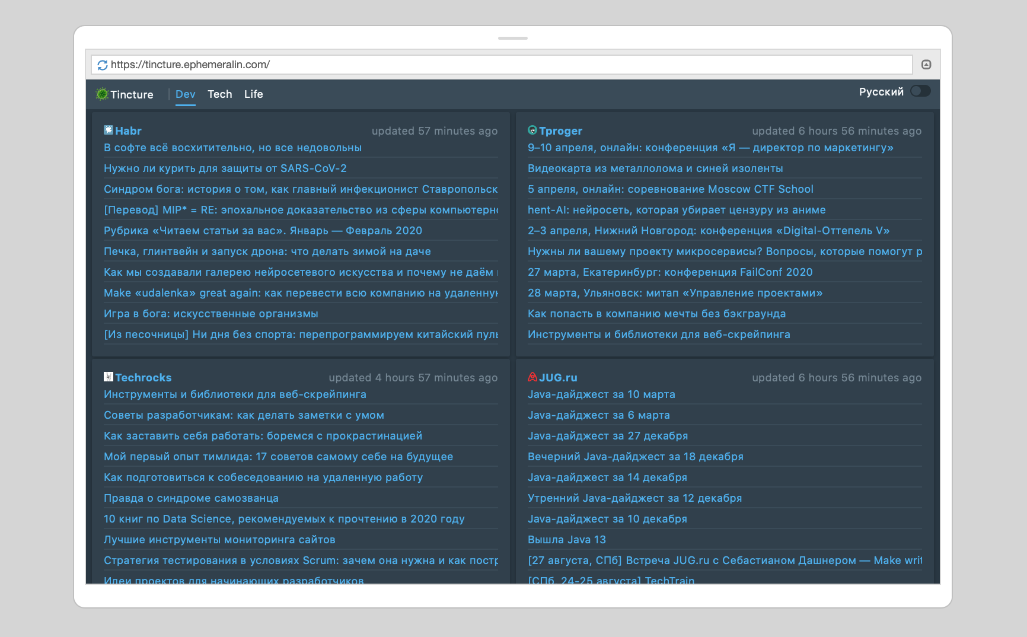Open 'Печка, глинтвейн и запуск дрона' article
This screenshot has width=1027, height=637.
tap(267, 251)
